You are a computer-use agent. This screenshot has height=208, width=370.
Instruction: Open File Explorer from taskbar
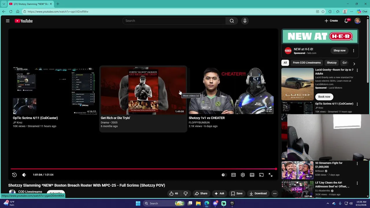[x=198, y=203]
